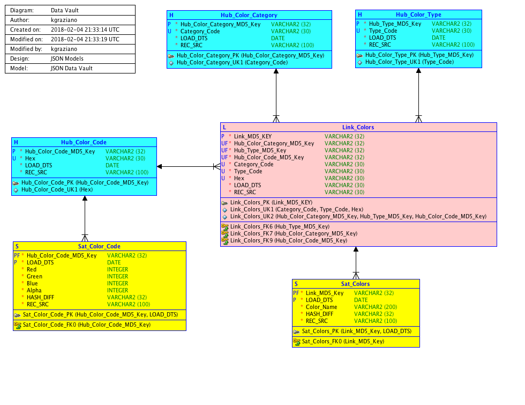Select the Sat_Color_Code table title
This screenshot has height=405, width=525.
point(99,246)
